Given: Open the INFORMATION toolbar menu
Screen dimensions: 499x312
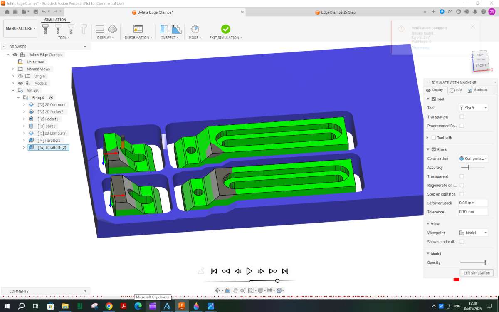Looking at the screenshot, I should [x=138, y=37].
